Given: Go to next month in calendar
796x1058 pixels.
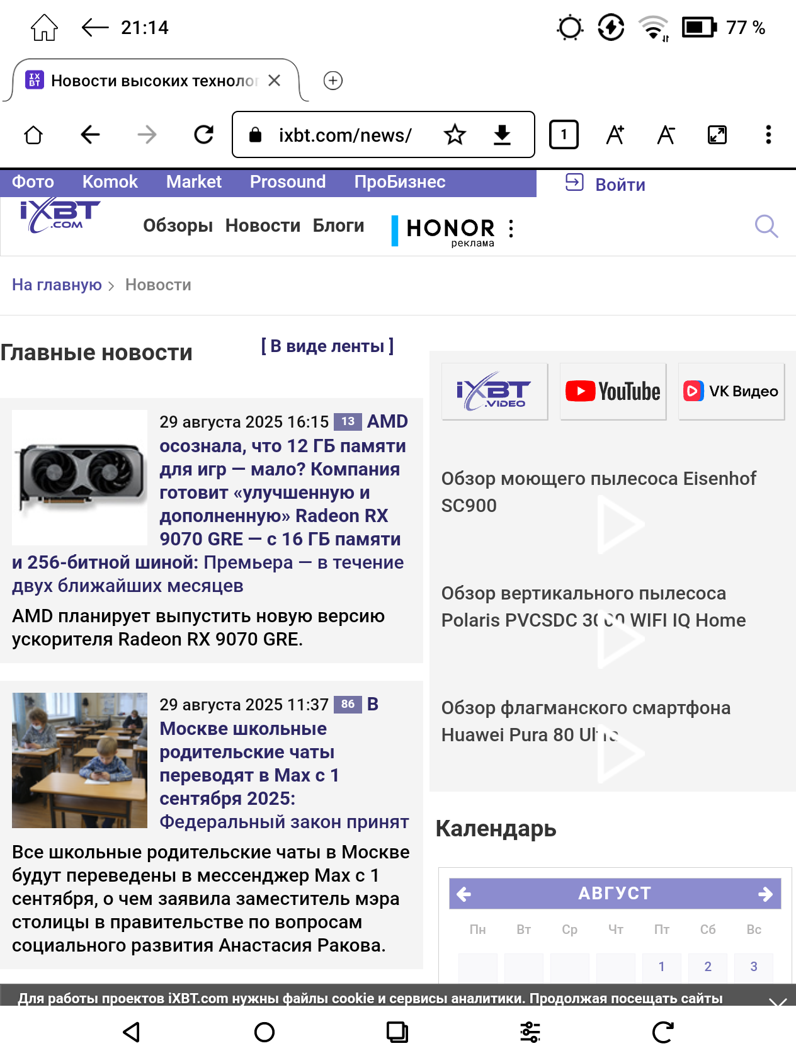Looking at the screenshot, I should (x=766, y=894).
